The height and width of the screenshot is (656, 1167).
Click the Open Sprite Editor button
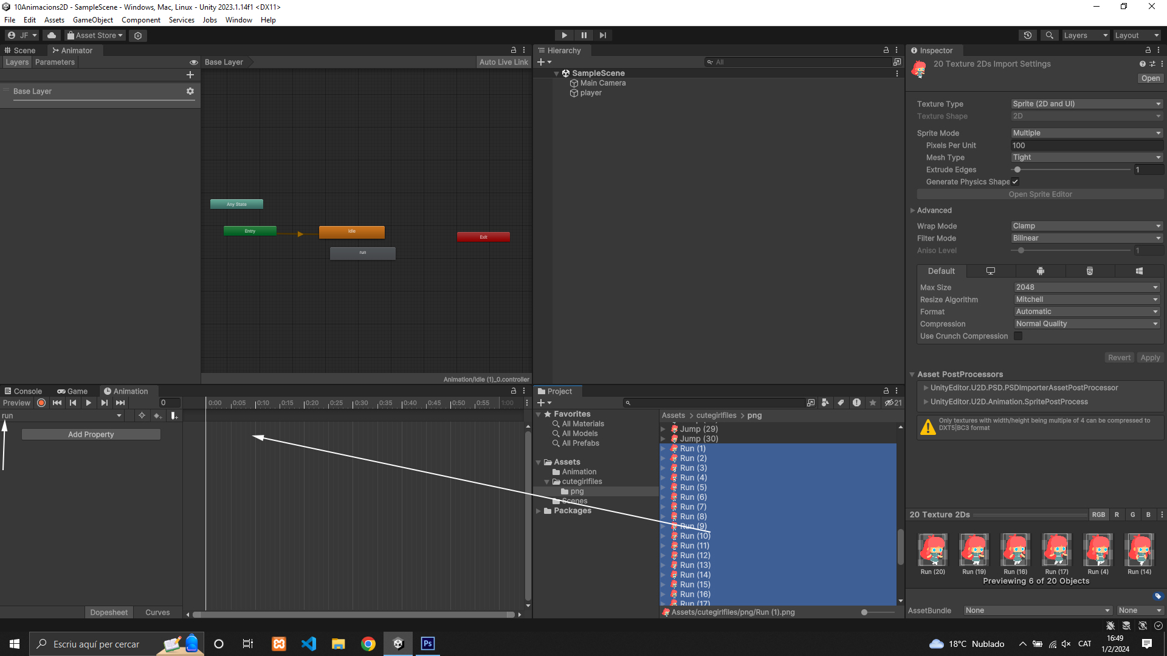click(x=1040, y=194)
